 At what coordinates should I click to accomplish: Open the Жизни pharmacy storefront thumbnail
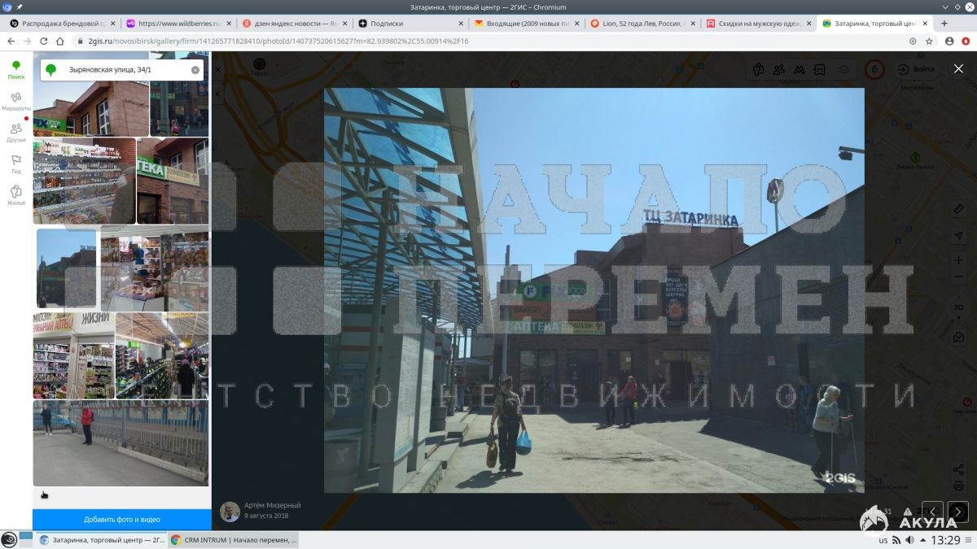click(x=73, y=355)
